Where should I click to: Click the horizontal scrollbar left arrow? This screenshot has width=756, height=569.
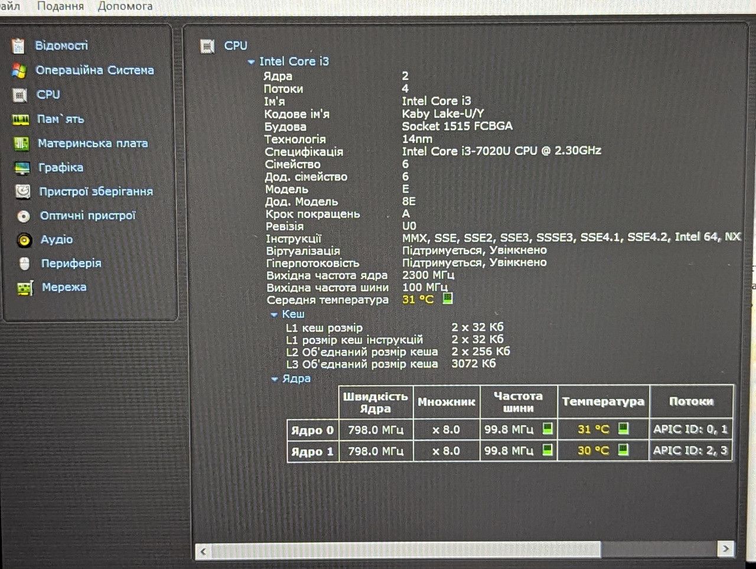[x=203, y=551]
